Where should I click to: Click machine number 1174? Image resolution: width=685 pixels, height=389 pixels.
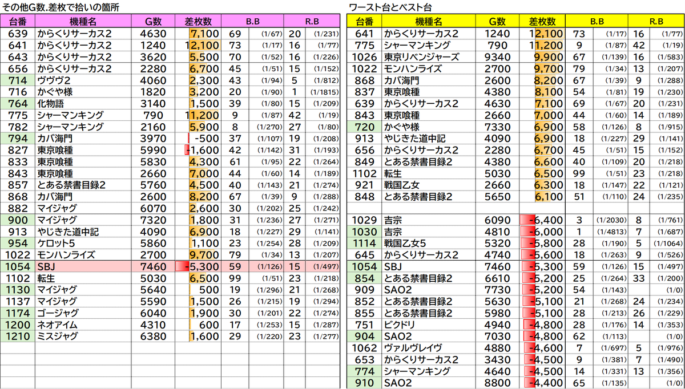pos(18,313)
